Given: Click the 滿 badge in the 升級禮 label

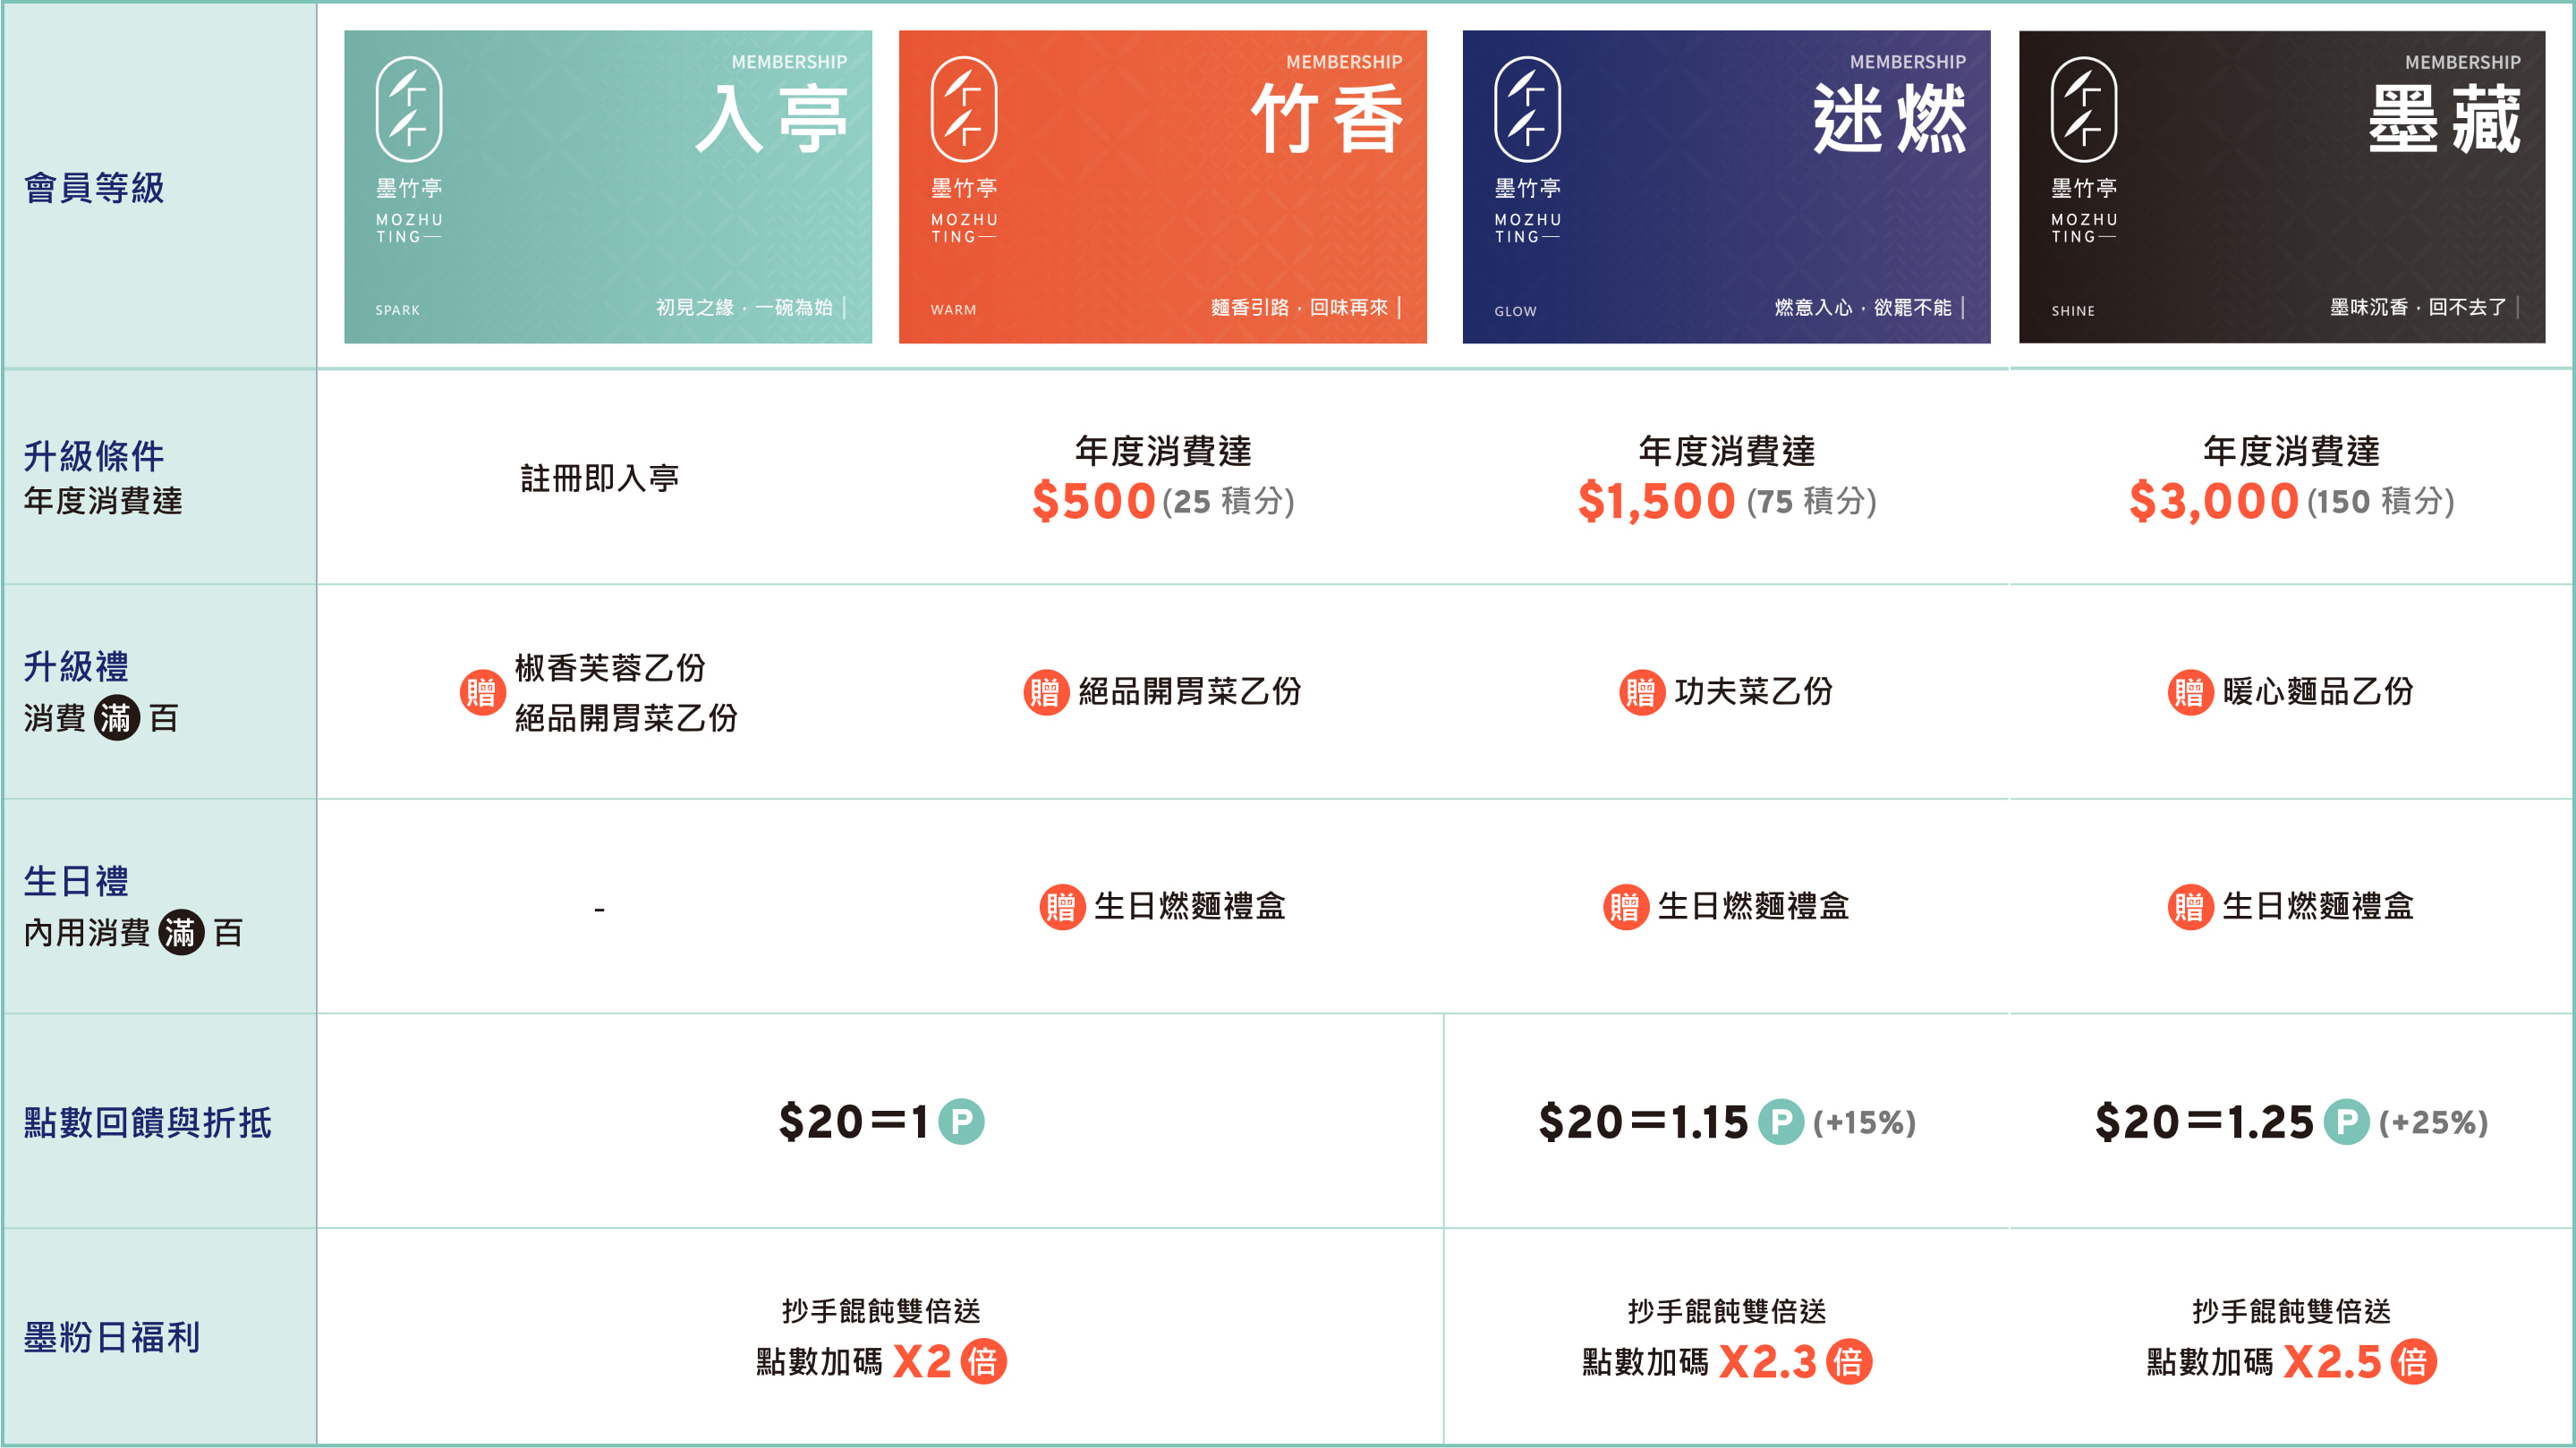Looking at the screenshot, I should point(116,717).
